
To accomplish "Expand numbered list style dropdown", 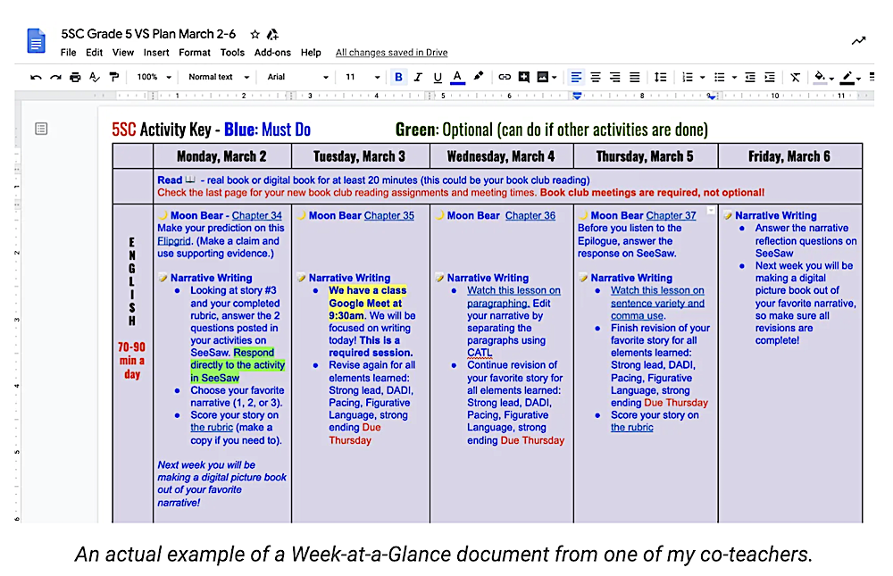I will [702, 78].
